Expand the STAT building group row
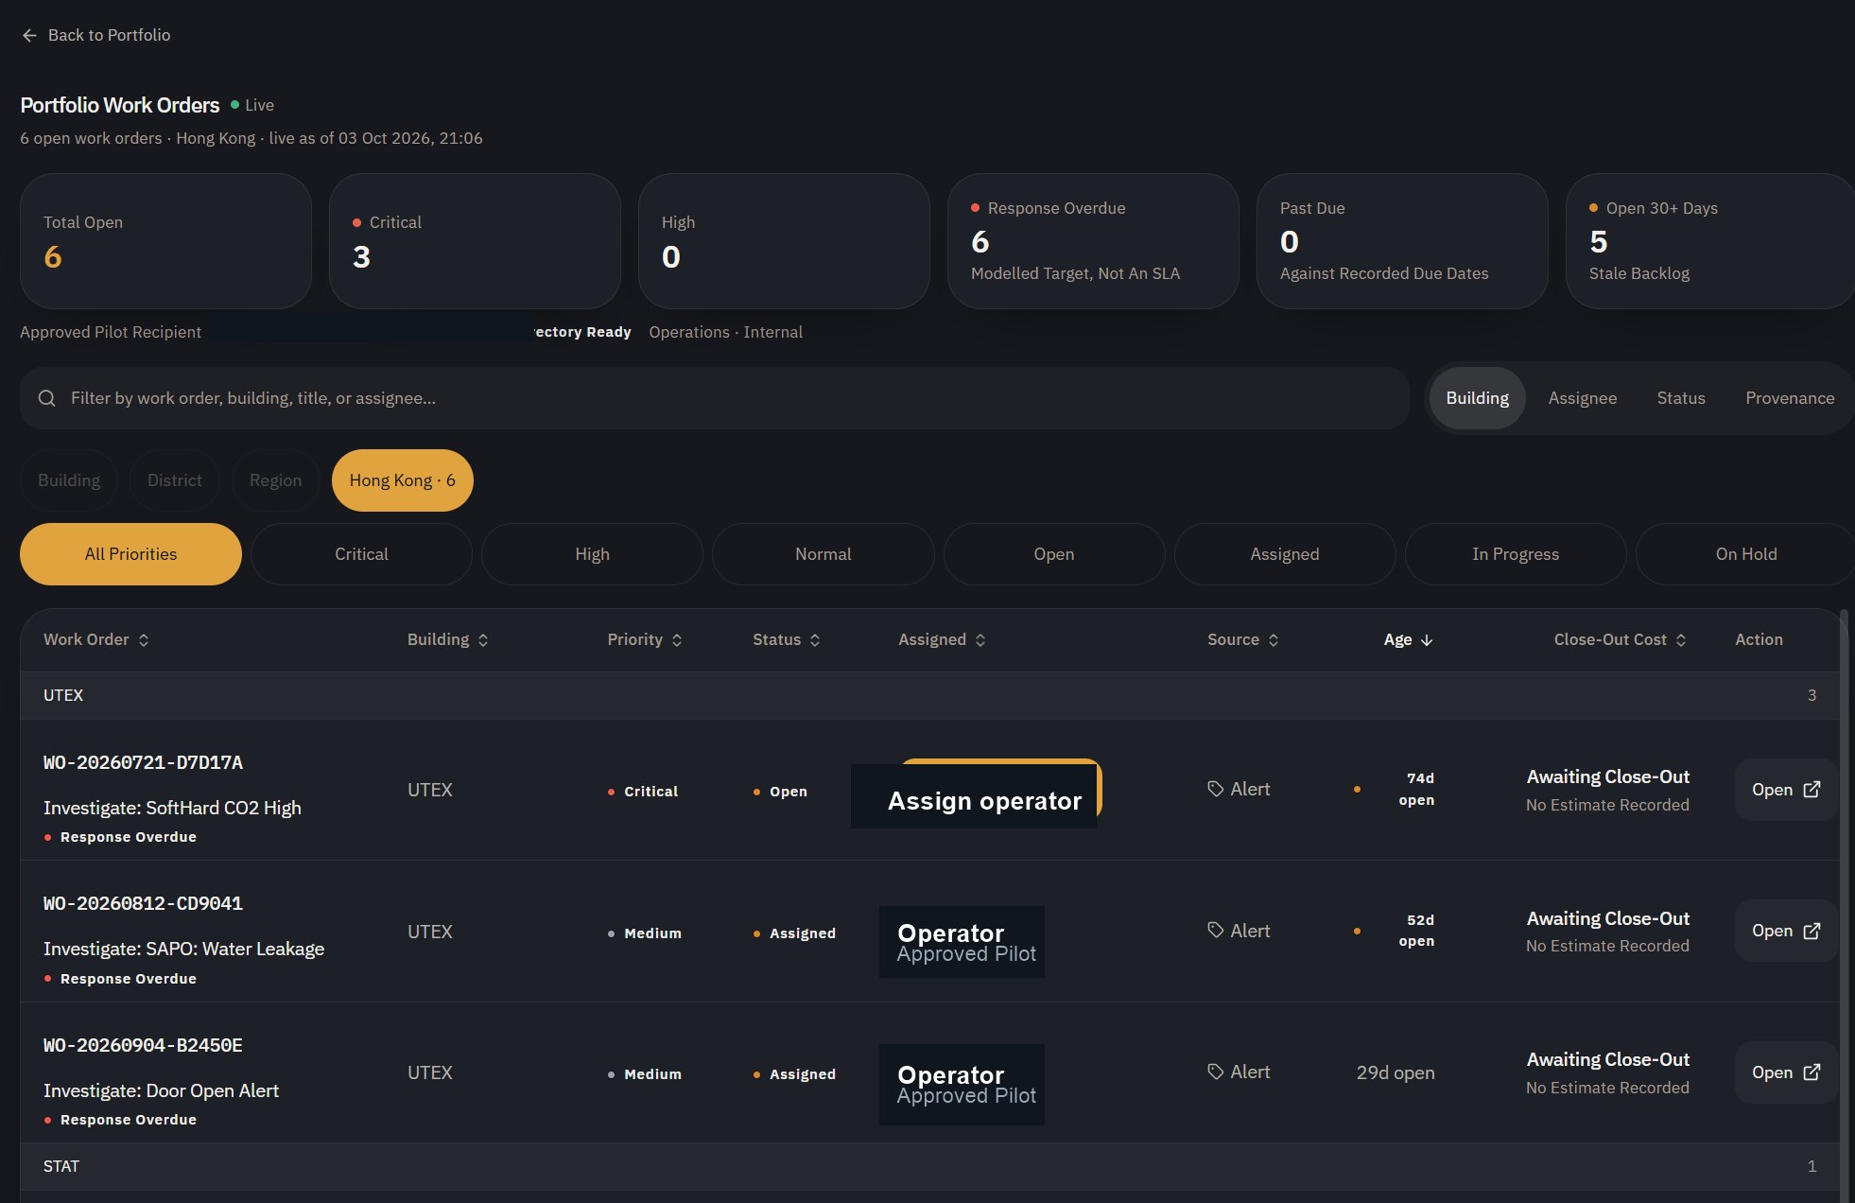The image size is (1855, 1203). coord(930,1166)
